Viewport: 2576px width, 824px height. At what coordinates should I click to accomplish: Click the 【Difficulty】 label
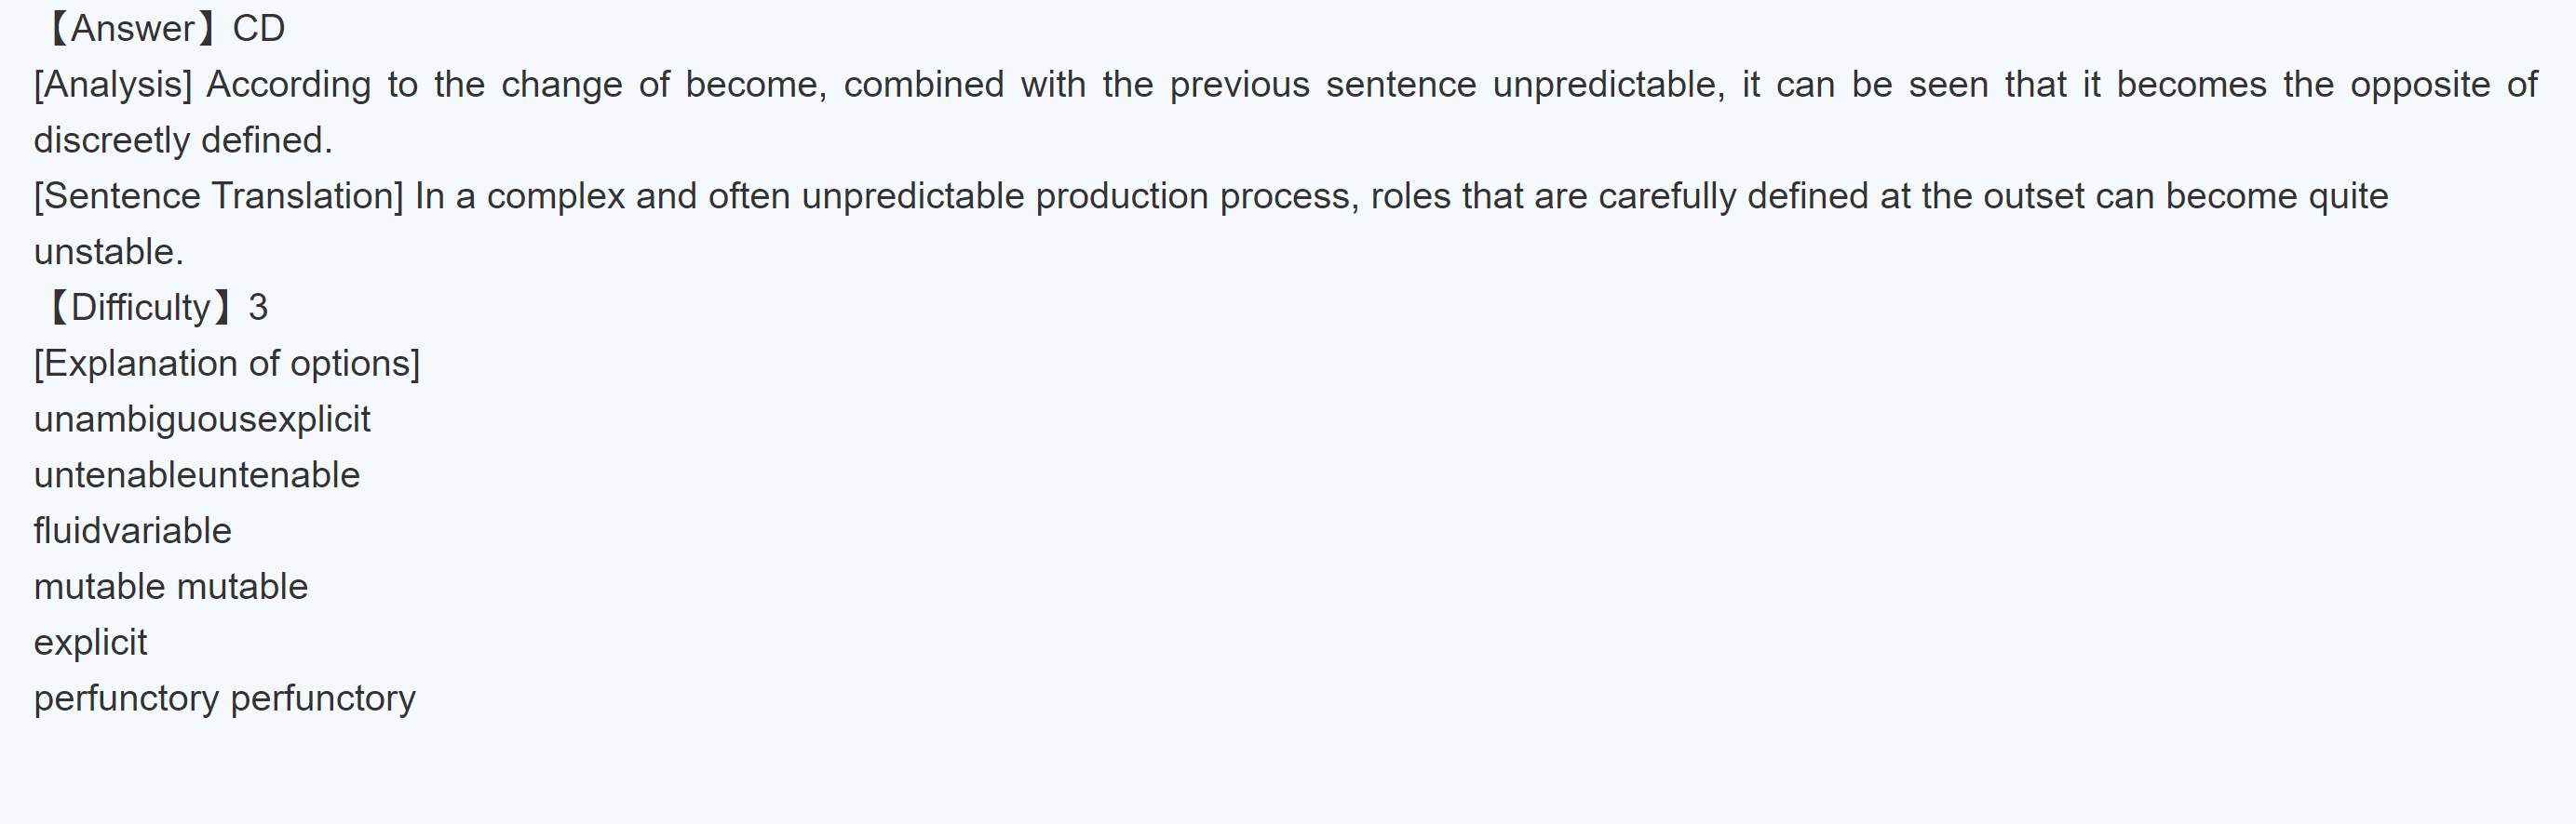point(134,308)
